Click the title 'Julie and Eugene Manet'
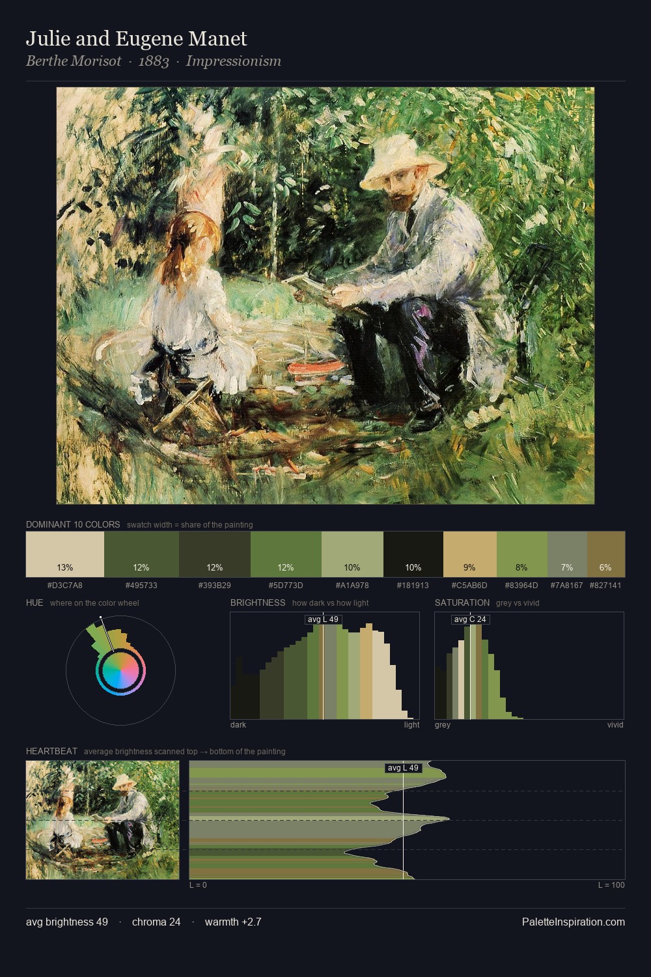 [137, 39]
